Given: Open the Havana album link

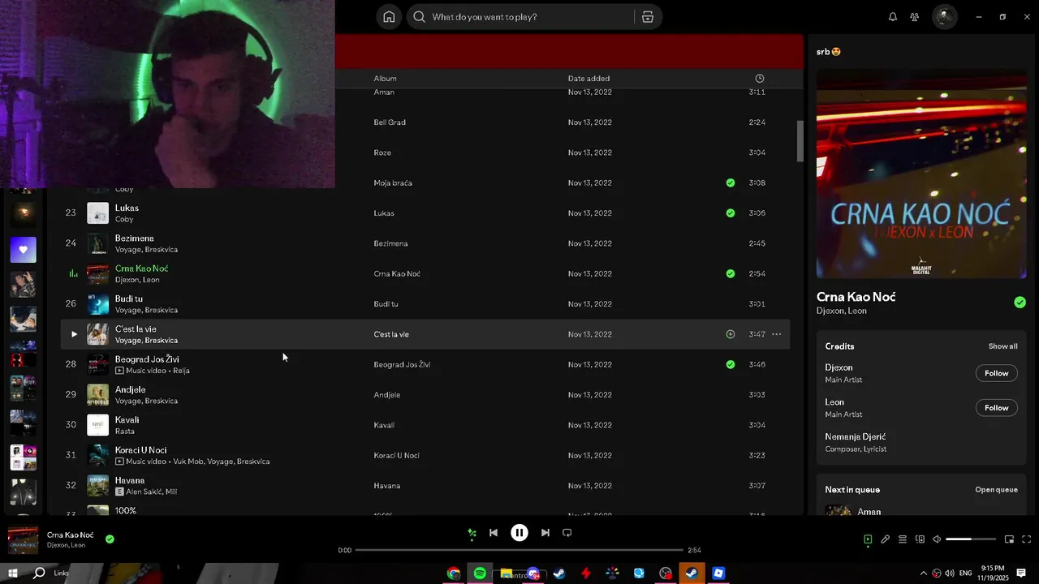Looking at the screenshot, I should 386,486.
